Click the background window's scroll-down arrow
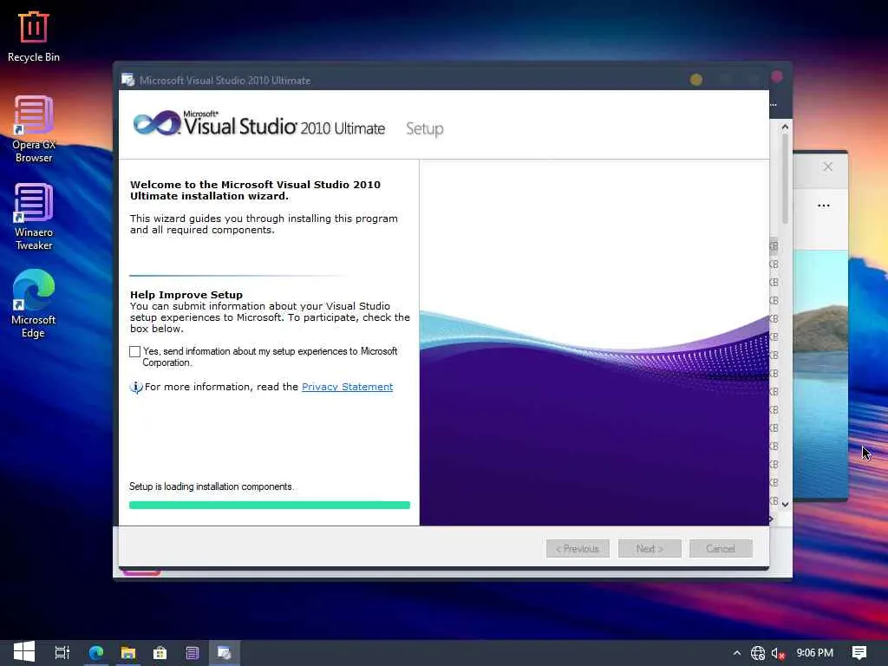Screen dimensions: 888x666 785,504
